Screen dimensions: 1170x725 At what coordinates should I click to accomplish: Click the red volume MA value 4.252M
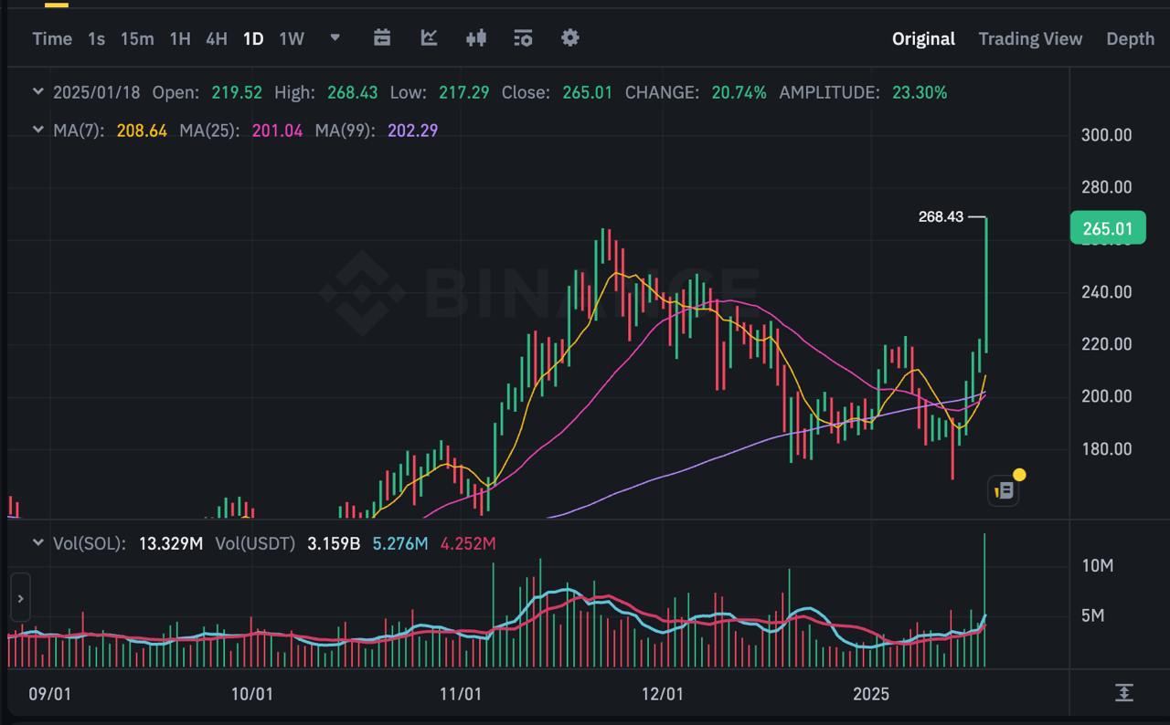pyautogui.click(x=468, y=543)
